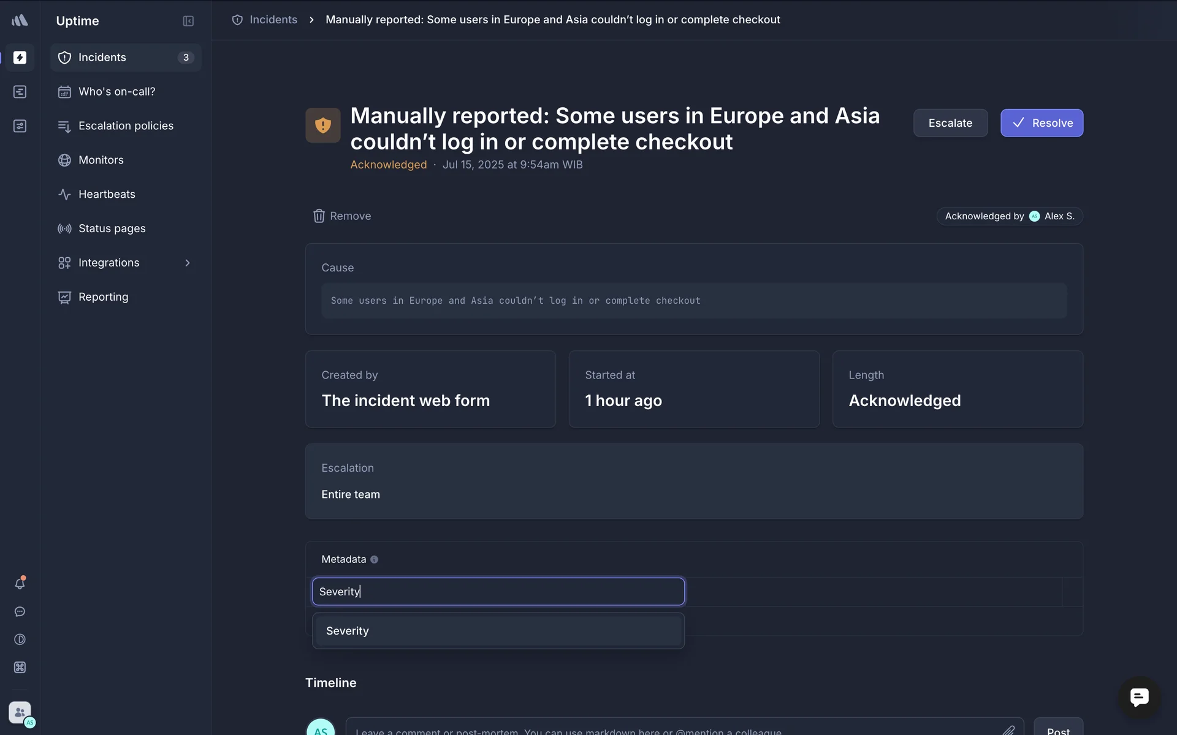The width and height of the screenshot is (1177, 735).
Task: Navigate to Incidents breadcrumb link
Action: (x=273, y=20)
